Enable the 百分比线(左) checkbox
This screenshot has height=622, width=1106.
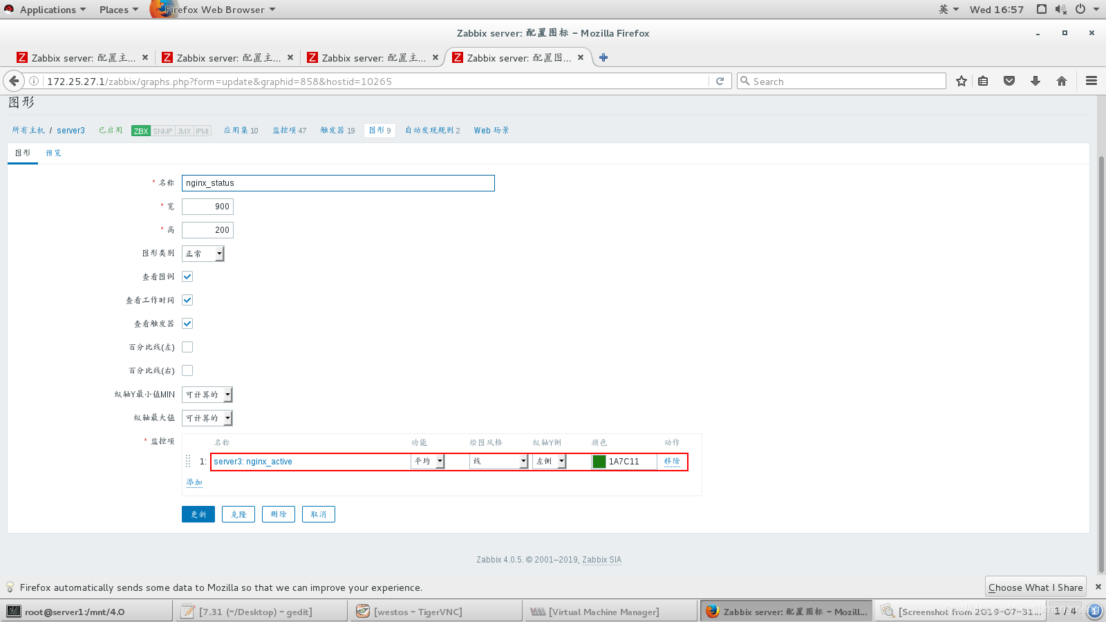tap(187, 347)
